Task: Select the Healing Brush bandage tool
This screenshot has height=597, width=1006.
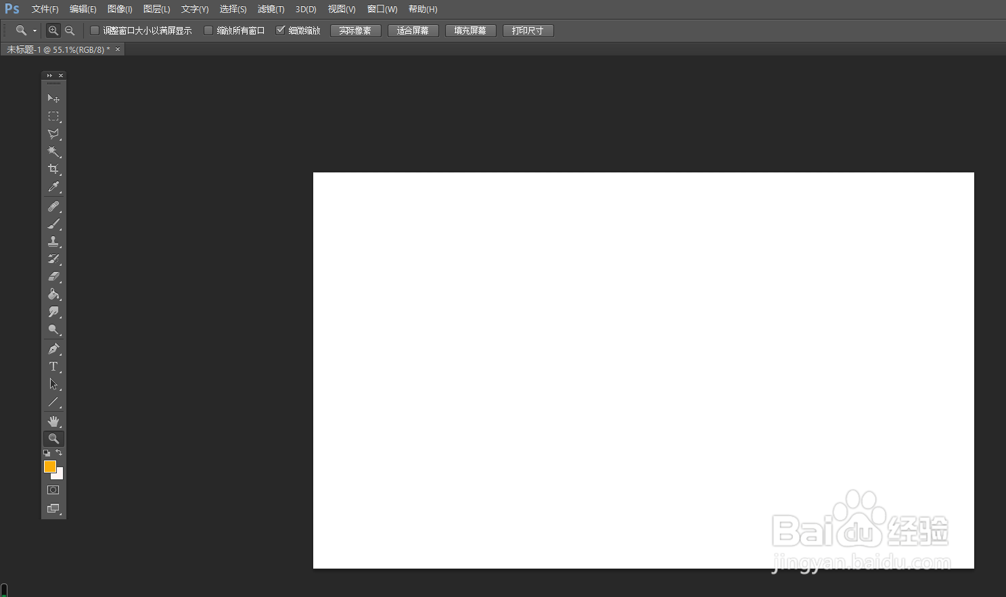Action: click(x=53, y=206)
